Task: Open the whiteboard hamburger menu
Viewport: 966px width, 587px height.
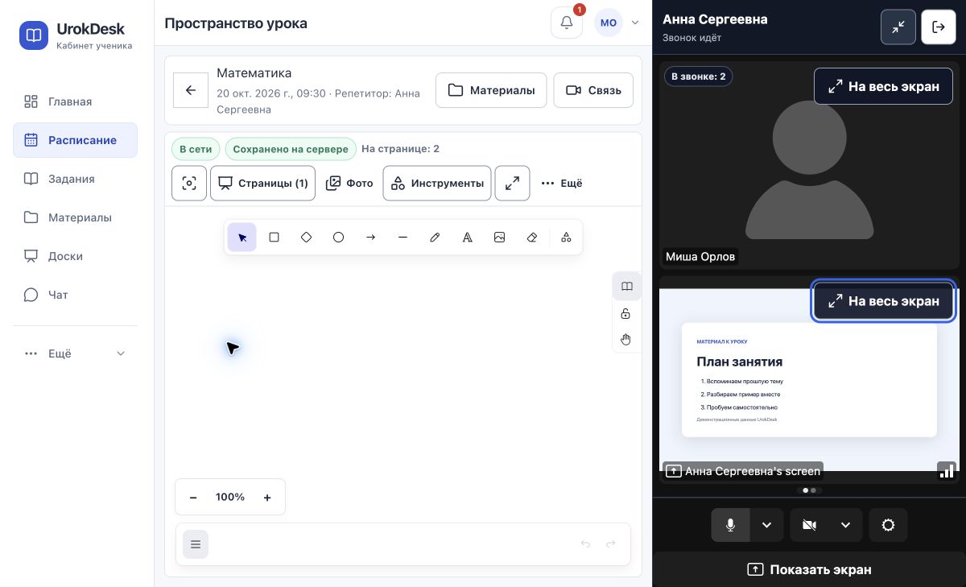Action: pos(196,544)
